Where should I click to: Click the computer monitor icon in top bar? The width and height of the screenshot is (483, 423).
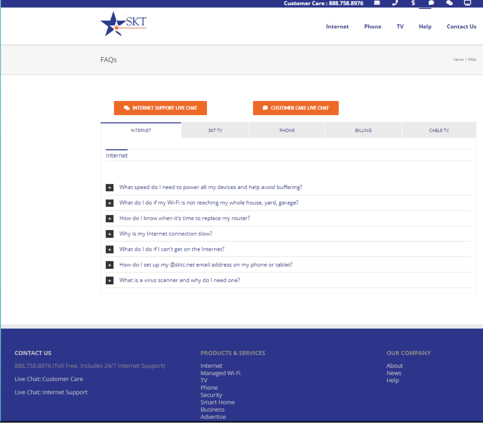[468, 3]
